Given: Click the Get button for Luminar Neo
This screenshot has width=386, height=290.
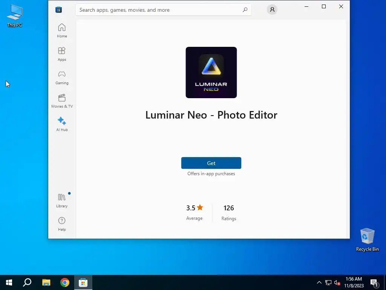Looking at the screenshot, I should 211,163.
